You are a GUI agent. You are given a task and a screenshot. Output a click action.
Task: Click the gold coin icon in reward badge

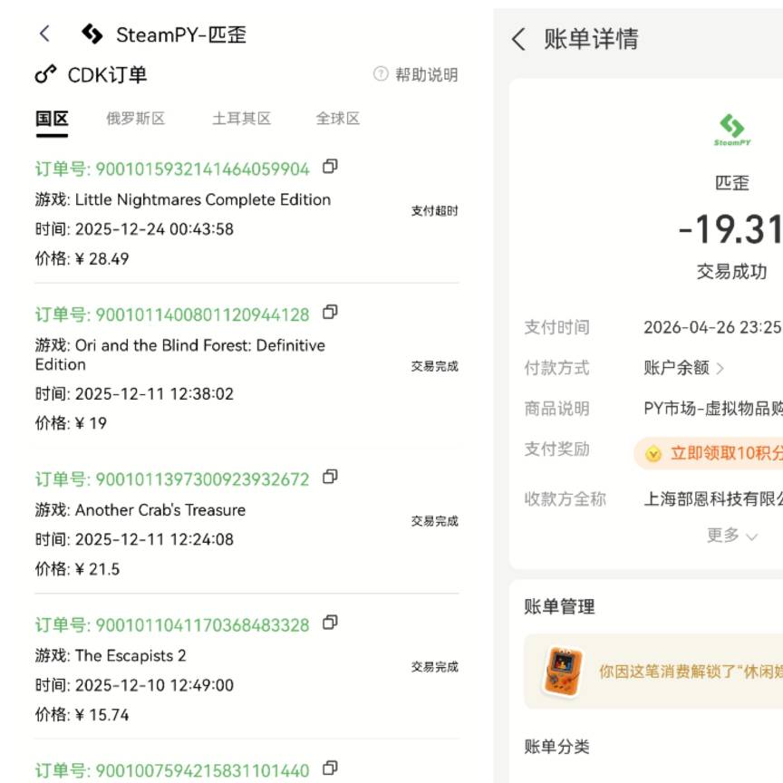(x=653, y=454)
